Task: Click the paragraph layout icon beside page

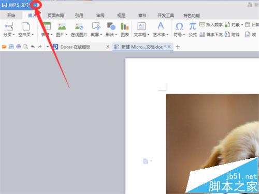Action: 146,161
